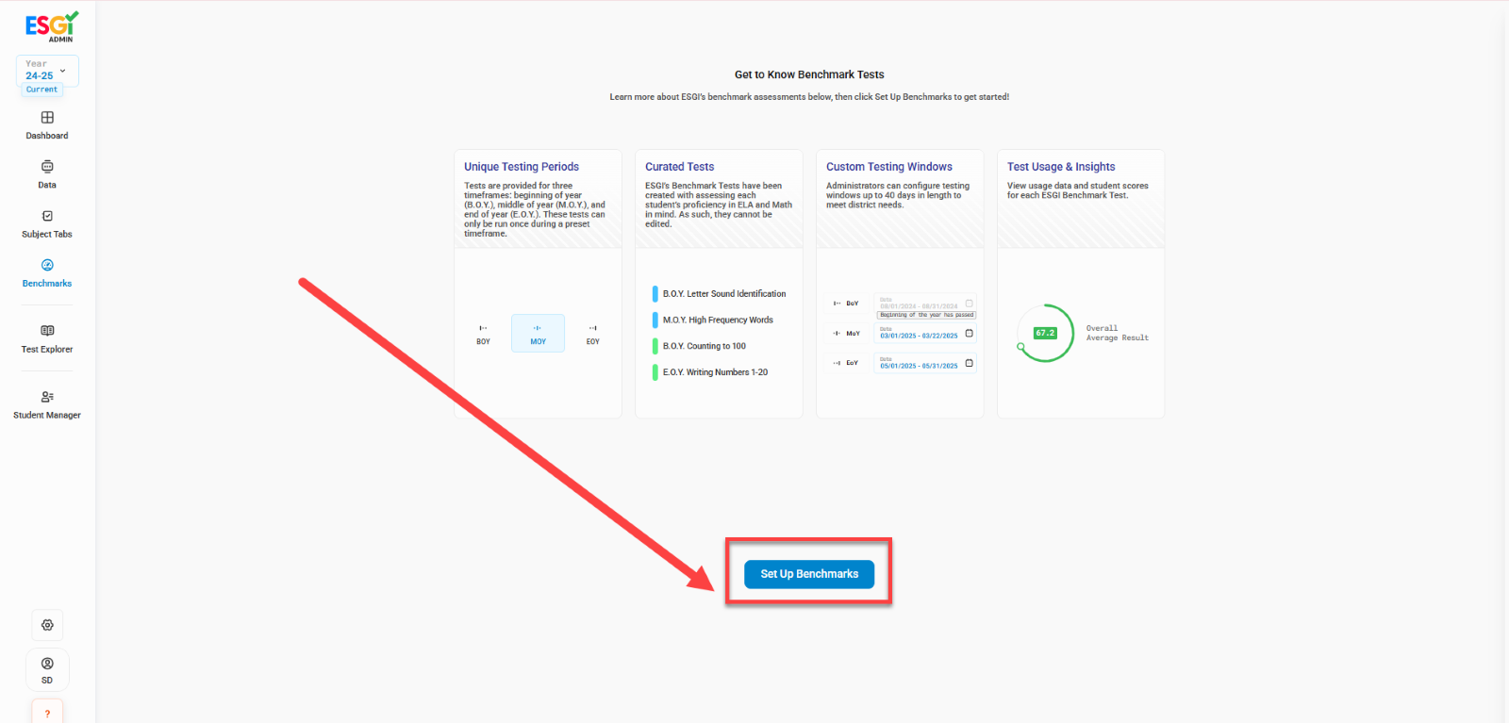Click the EoY date range field

(924, 364)
